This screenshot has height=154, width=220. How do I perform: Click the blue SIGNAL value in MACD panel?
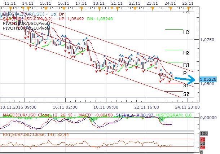[138, 115]
